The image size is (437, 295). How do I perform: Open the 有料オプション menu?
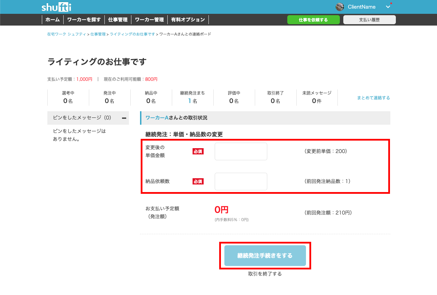point(188,20)
